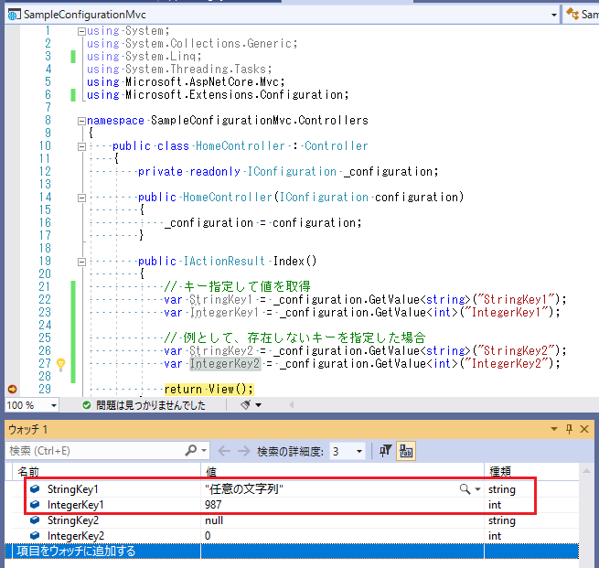Click the return View(); statement on line 29

[x=209, y=390]
